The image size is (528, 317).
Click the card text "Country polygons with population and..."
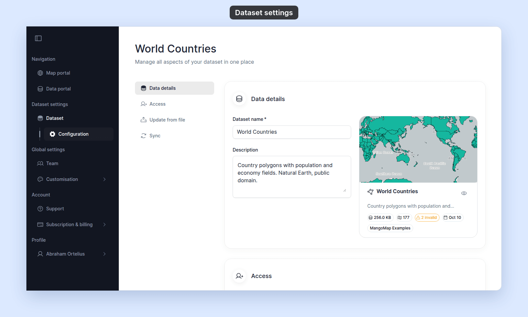coord(411,206)
